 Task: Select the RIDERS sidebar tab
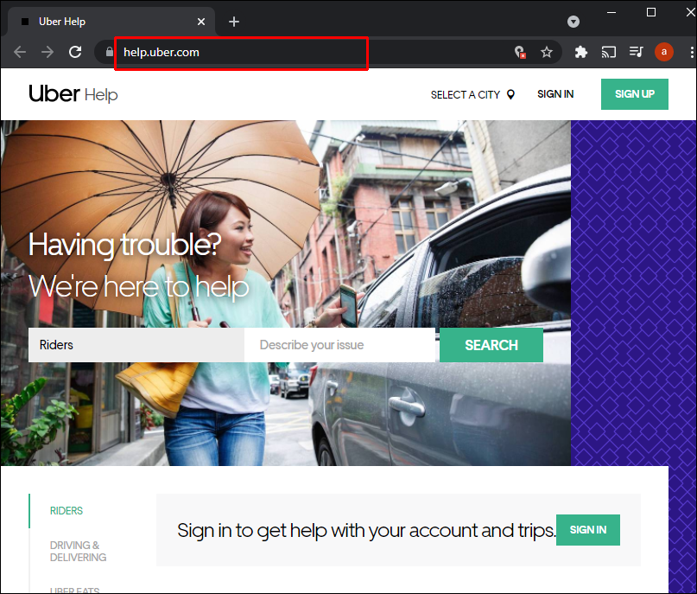point(67,511)
